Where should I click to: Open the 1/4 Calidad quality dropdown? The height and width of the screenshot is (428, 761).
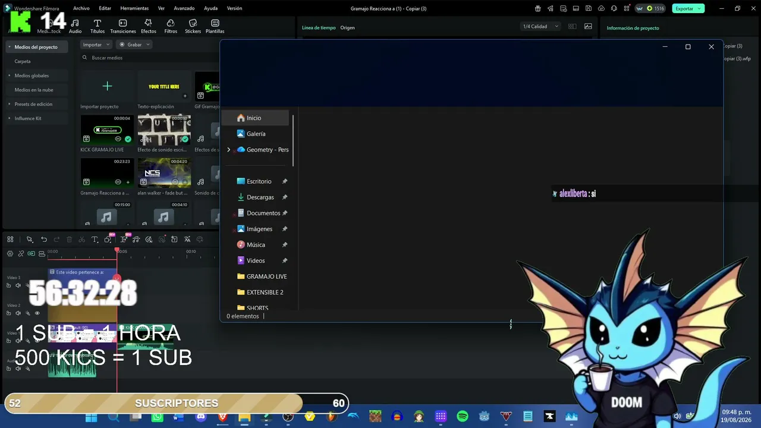pos(540,26)
